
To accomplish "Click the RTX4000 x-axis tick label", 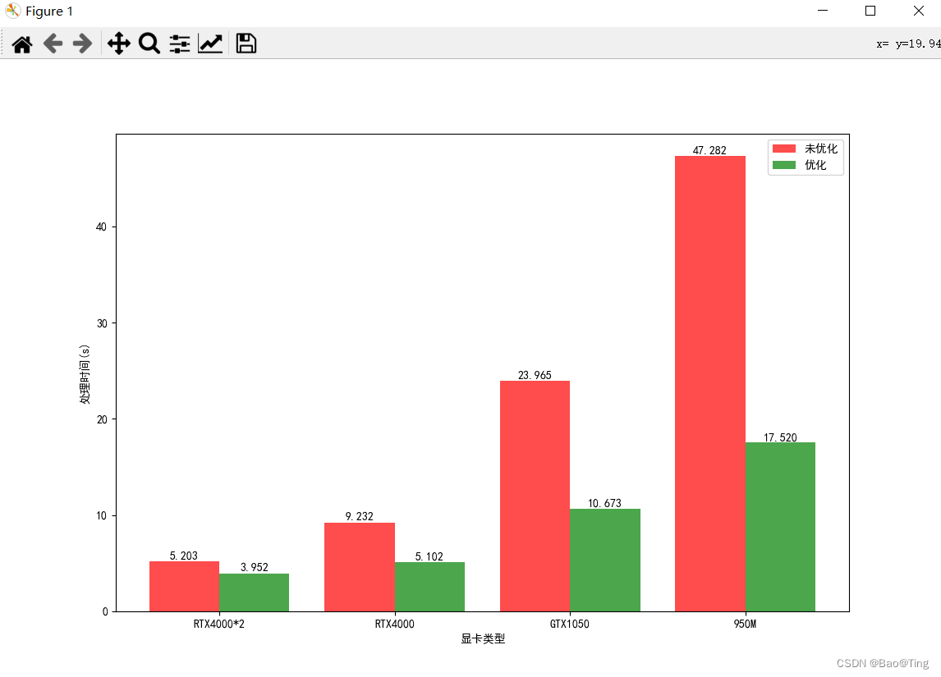I will click(394, 624).
